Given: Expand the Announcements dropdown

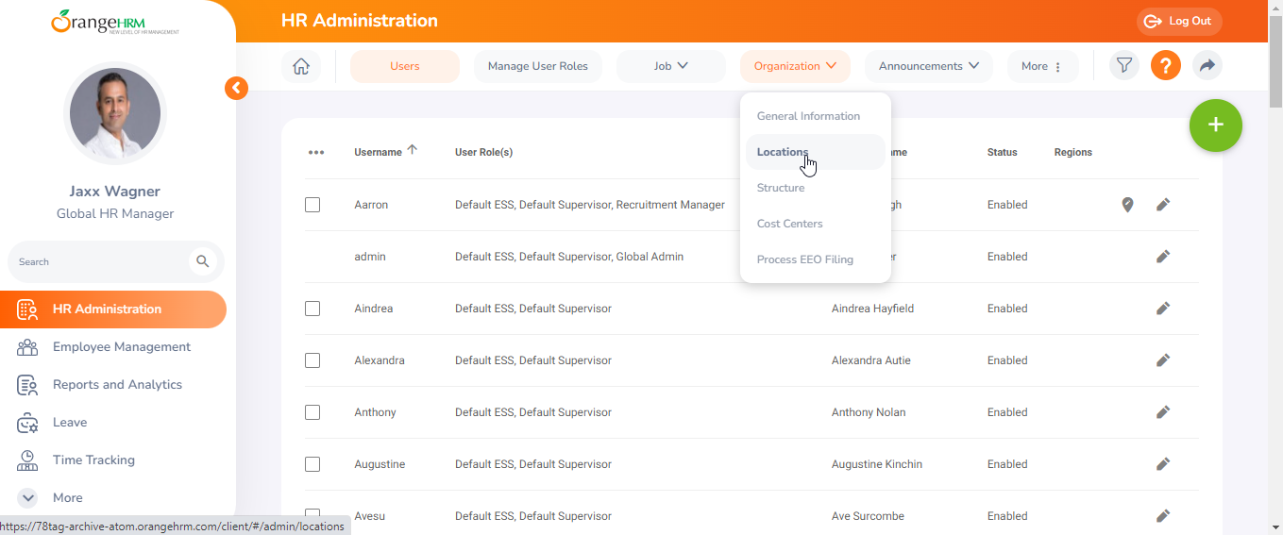Looking at the screenshot, I should pyautogui.click(x=929, y=66).
